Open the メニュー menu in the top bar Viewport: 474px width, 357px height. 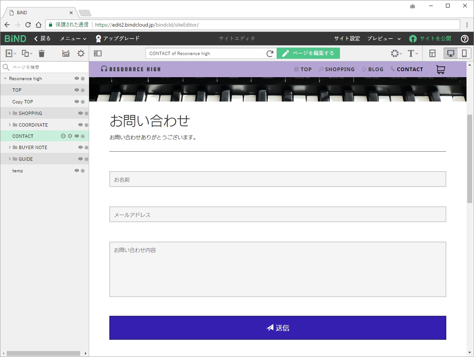(x=70, y=39)
